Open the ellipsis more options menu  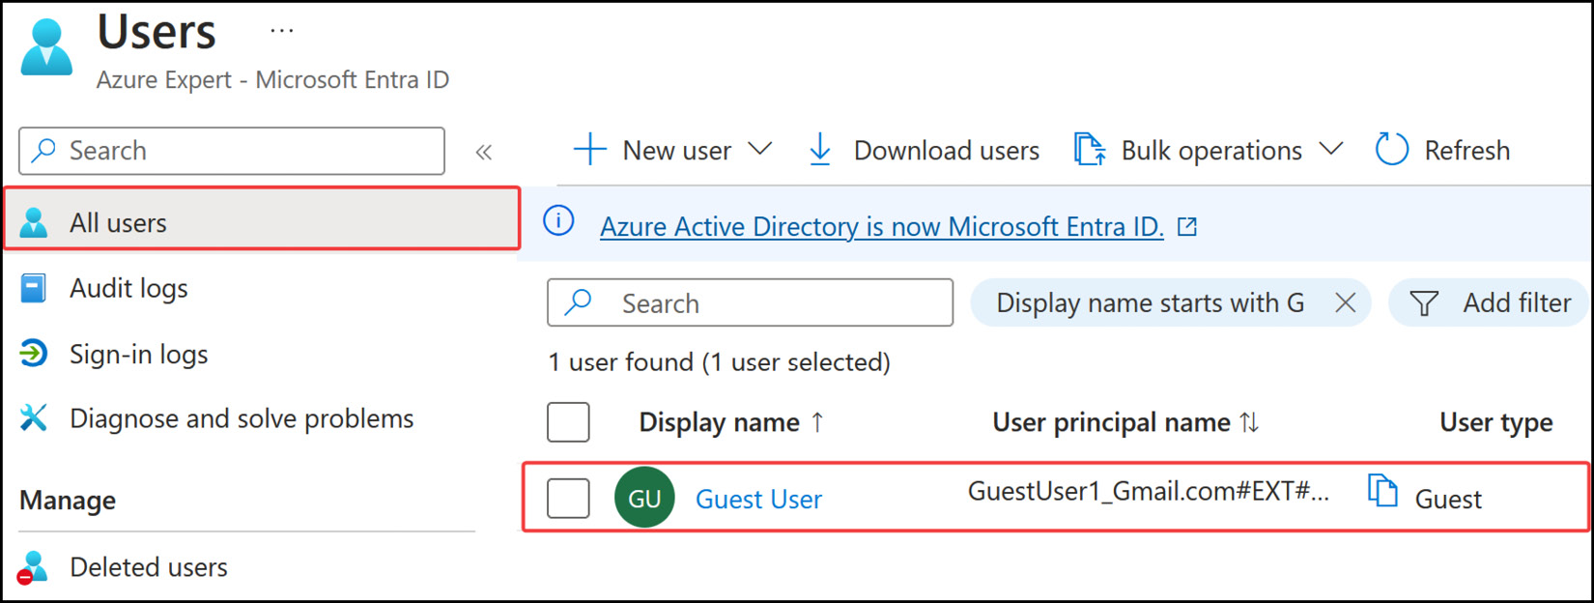(282, 31)
